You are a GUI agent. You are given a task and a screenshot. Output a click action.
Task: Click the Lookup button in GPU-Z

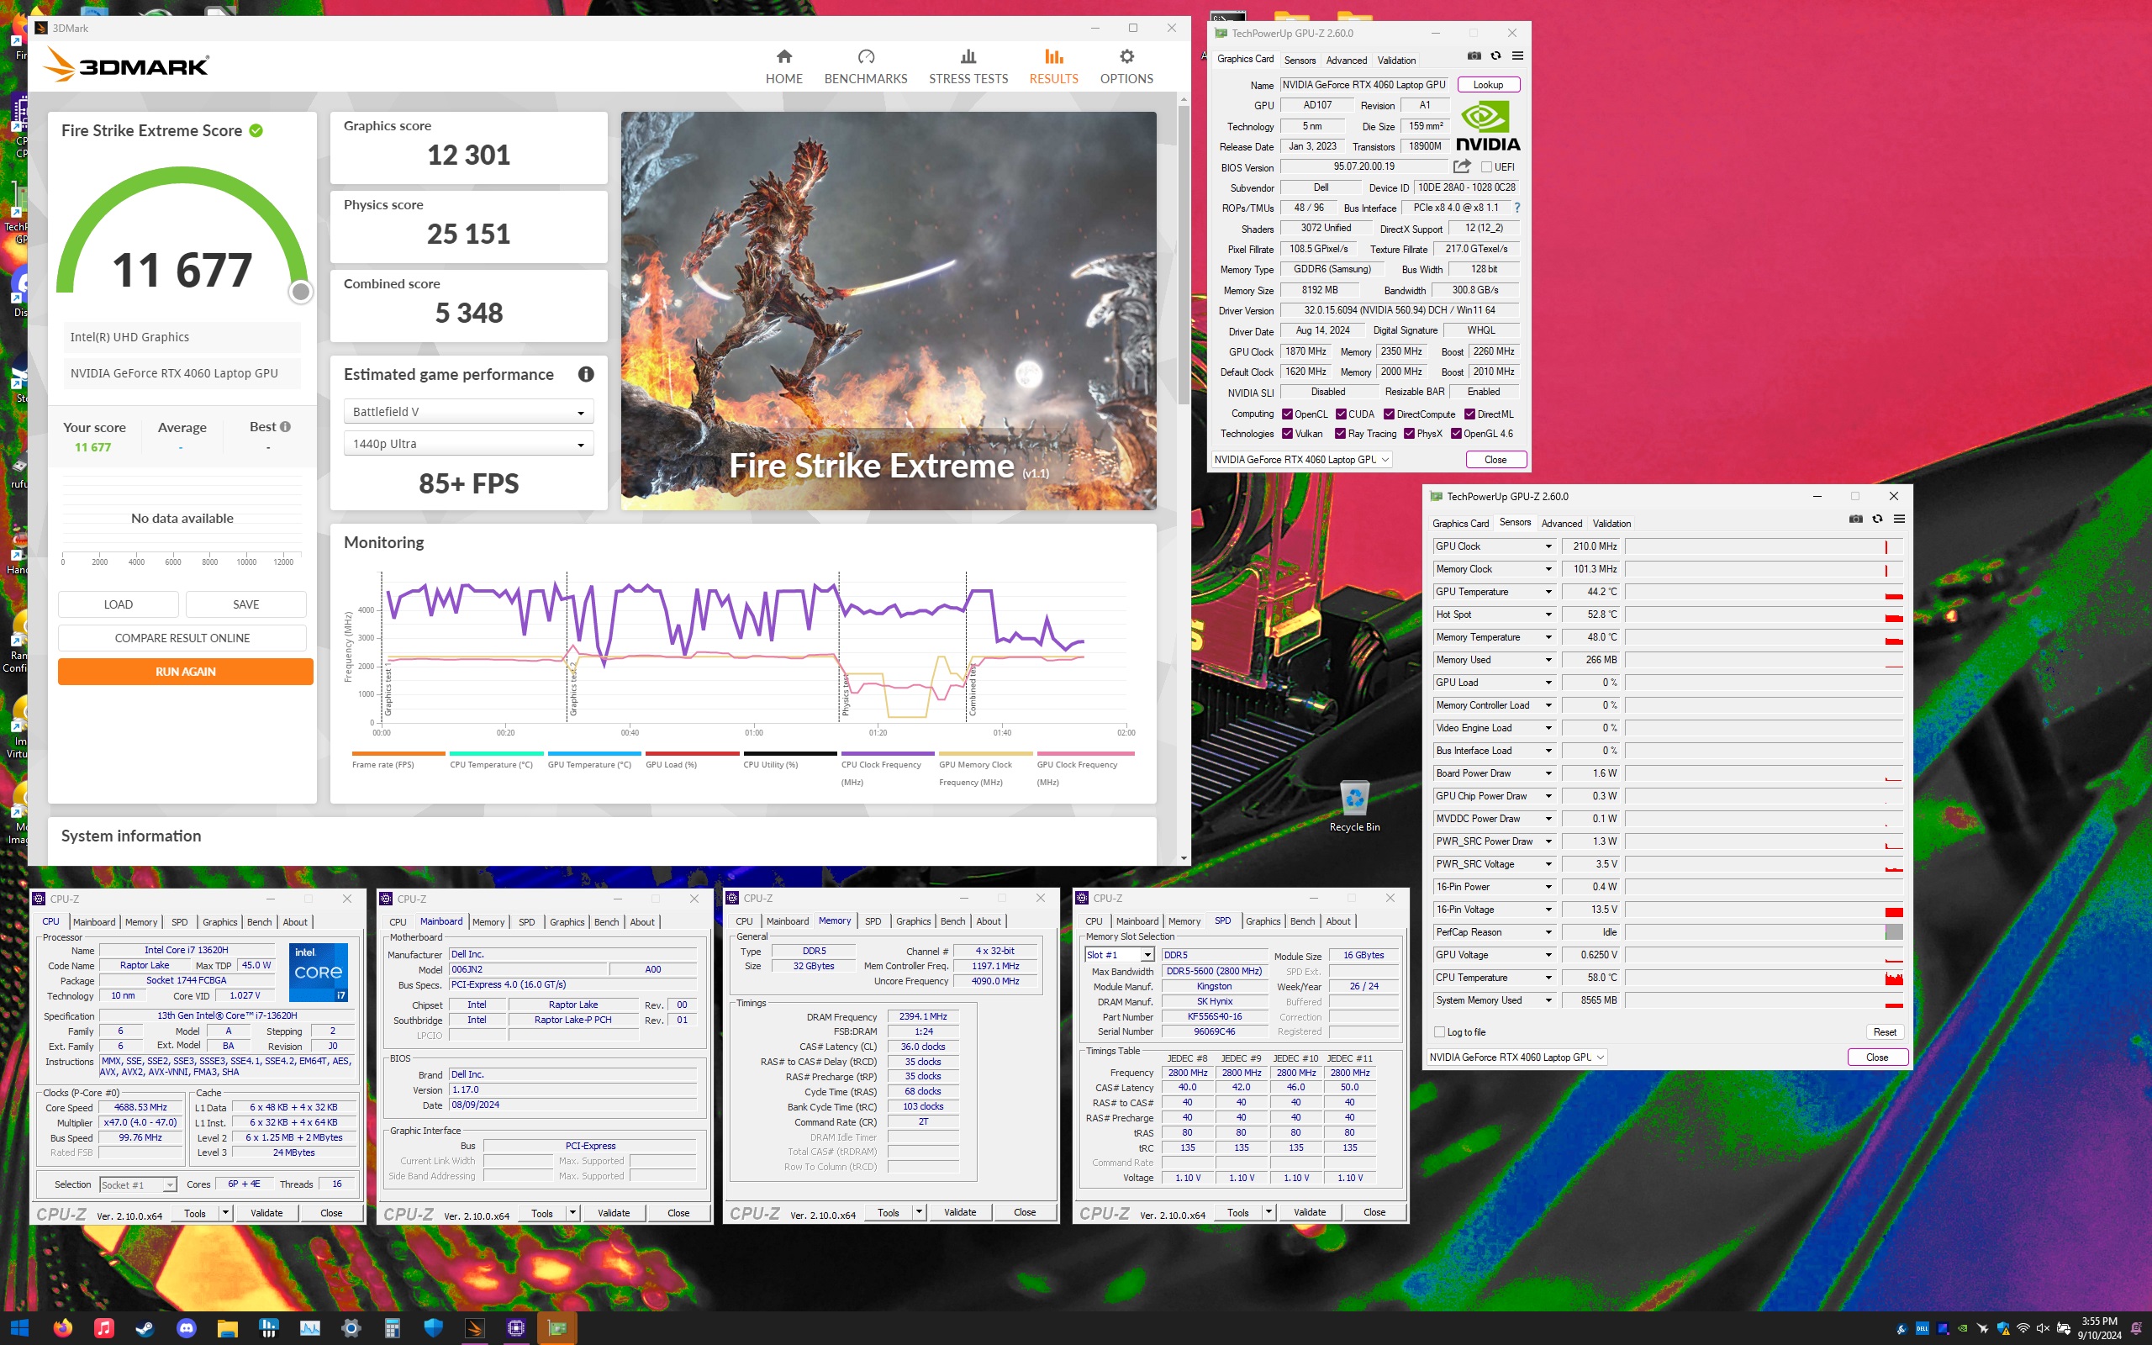click(x=1488, y=86)
